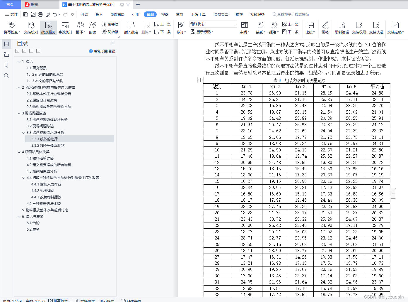The width and height of the screenshot is (408, 302).
Task: Collapse 3.3 纬创成都流水线分析 node
Action: click(x=24, y=133)
